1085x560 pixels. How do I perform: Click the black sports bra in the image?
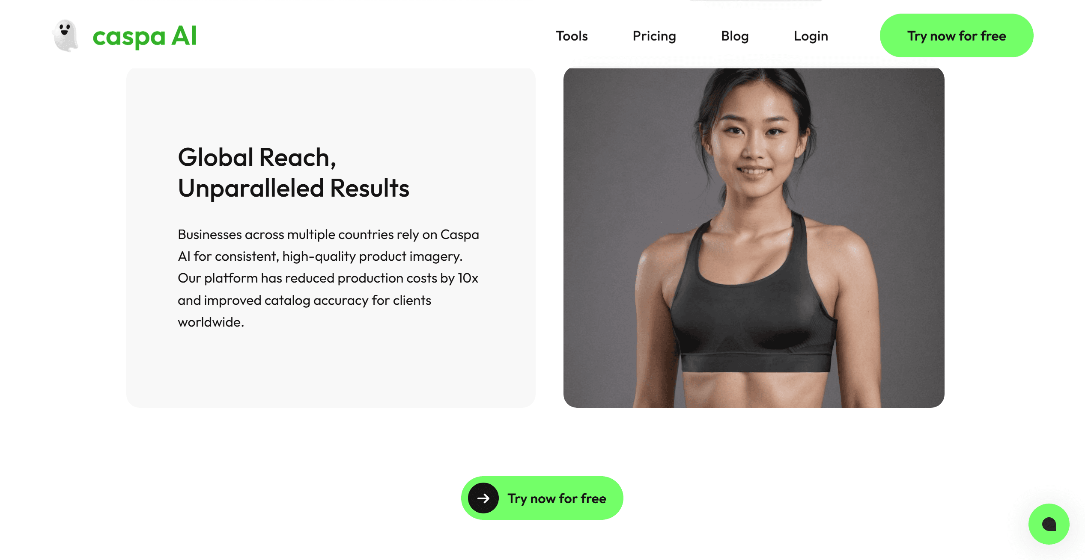754,299
